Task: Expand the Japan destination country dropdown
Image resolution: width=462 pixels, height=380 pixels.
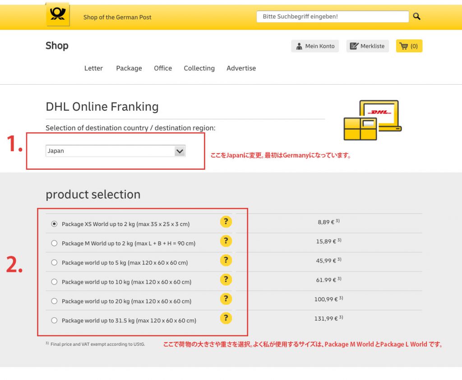Action: [x=115, y=151]
